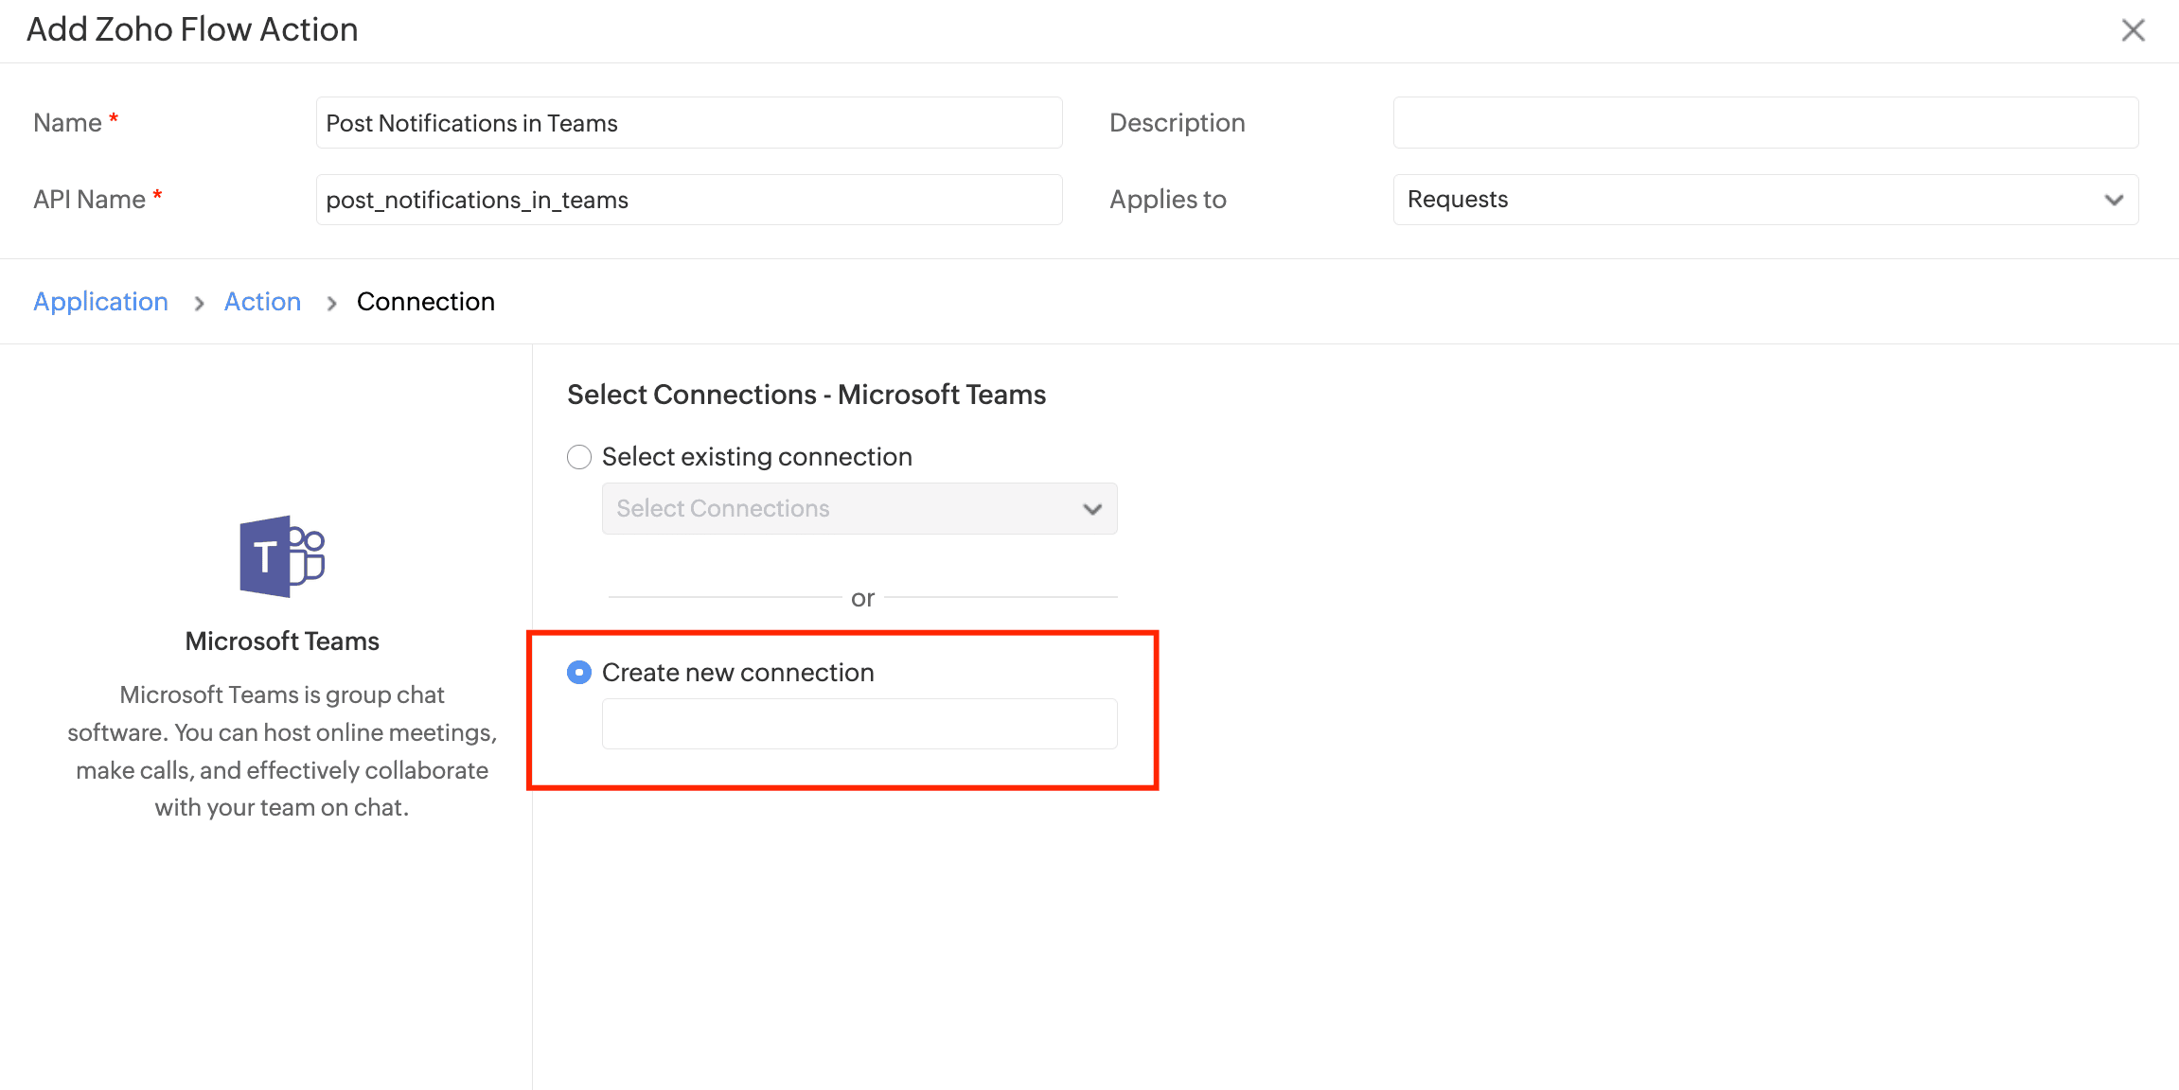This screenshot has height=1090, width=2179.
Task: Go back to the Application breadcrumb step
Action: [x=100, y=302]
